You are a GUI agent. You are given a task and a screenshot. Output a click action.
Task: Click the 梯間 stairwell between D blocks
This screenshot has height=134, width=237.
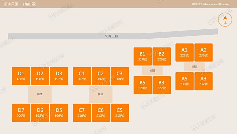tap(40, 94)
